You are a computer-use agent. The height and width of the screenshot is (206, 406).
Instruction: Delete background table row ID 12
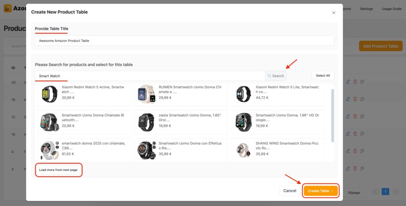pos(355,116)
